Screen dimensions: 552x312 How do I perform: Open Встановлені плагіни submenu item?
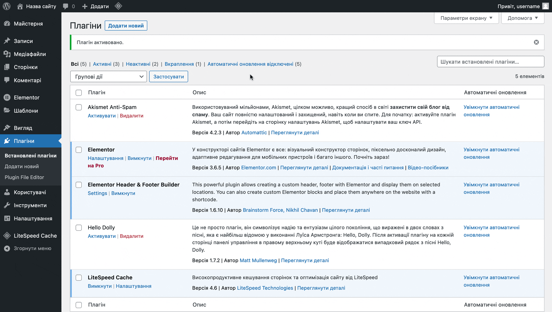pos(31,156)
